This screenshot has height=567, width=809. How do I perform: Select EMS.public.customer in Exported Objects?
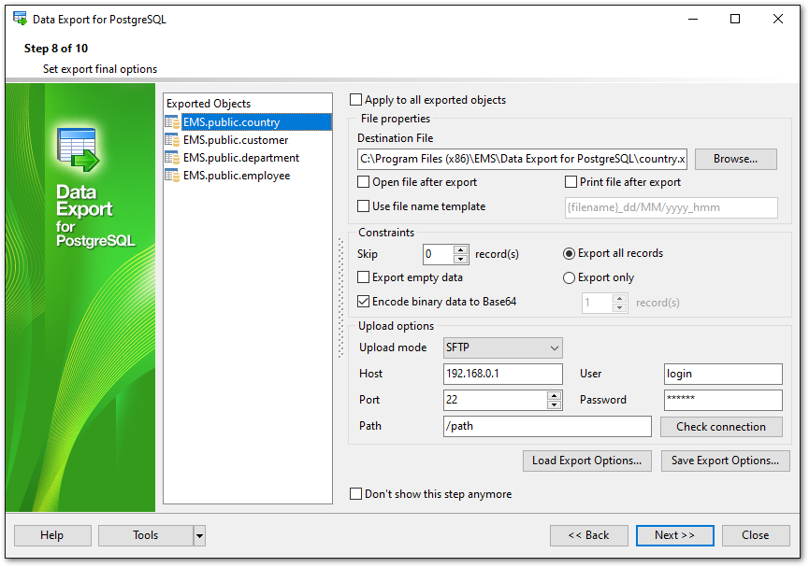(x=236, y=140)
